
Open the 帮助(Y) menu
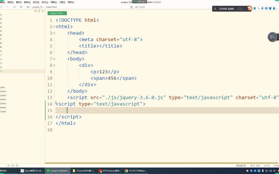coord(71,2)
